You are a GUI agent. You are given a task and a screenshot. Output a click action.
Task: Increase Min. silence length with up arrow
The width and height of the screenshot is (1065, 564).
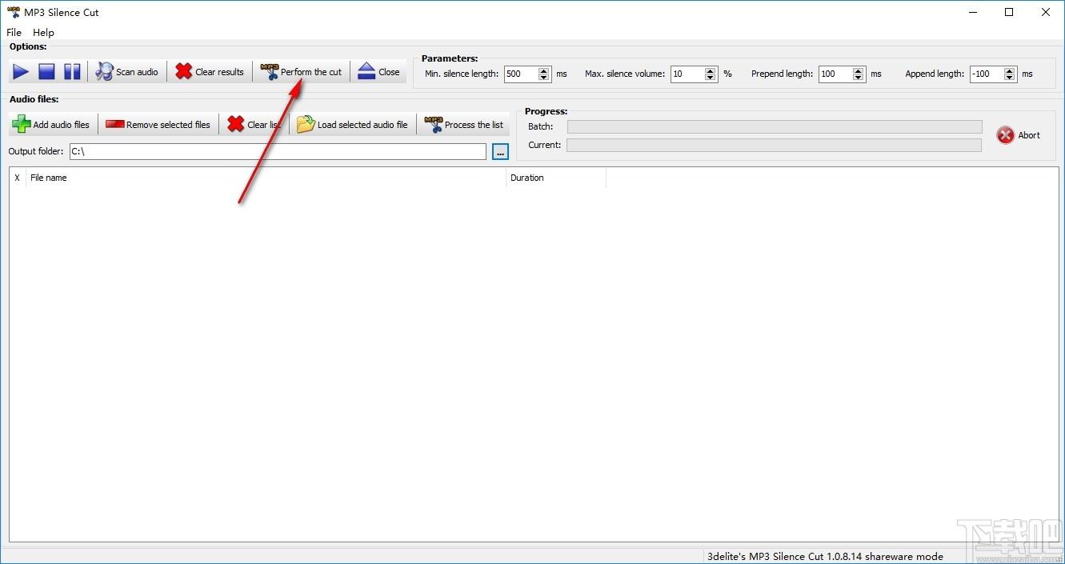point(545,70)
